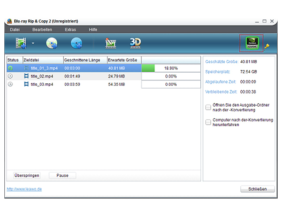
Task: Select the title_01_3.mp4 file name
Action: (44, 68)
